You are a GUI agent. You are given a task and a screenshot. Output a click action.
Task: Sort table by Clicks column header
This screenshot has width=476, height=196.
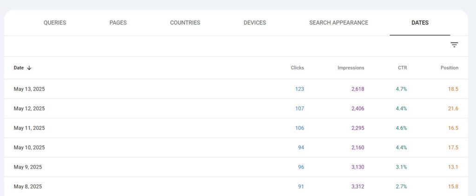[297, 68]
